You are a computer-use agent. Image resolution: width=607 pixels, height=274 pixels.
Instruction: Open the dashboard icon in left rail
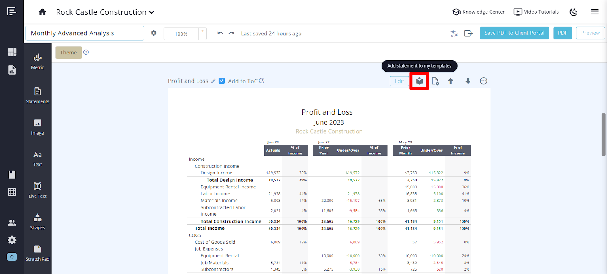click(12, 52)
